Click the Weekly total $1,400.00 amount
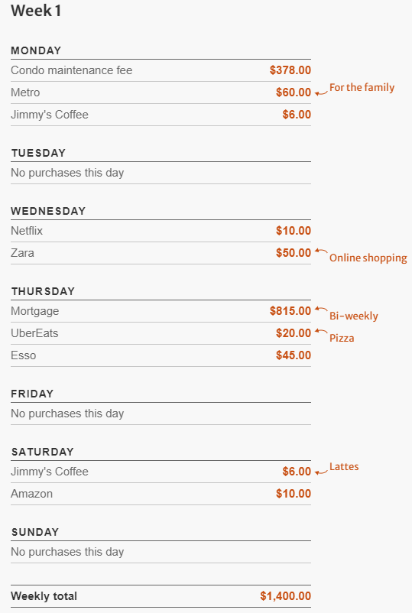Viewport: 412px width, 613px height. [x=285, y=596]
